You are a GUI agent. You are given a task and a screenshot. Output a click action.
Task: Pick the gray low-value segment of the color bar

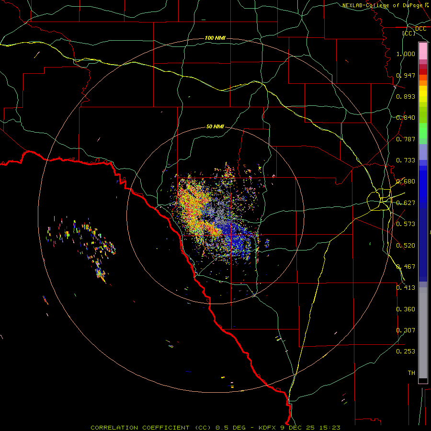(423, 333)
